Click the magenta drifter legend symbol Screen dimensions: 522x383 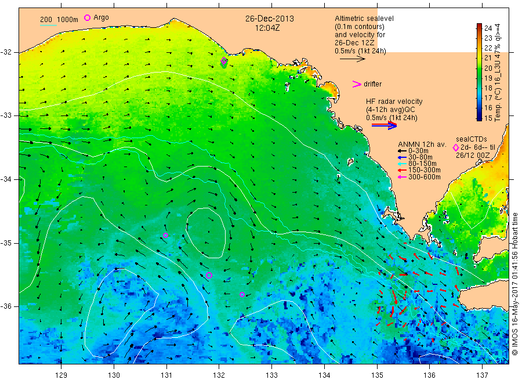[357, 84]
